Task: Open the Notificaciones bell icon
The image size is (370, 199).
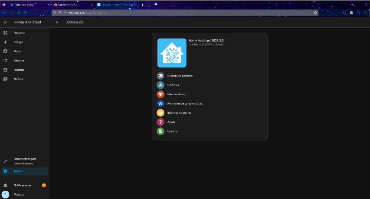Action: [5, 185]
